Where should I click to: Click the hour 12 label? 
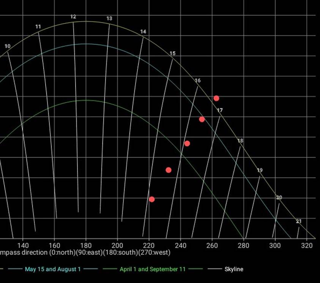tap(73, 17)
